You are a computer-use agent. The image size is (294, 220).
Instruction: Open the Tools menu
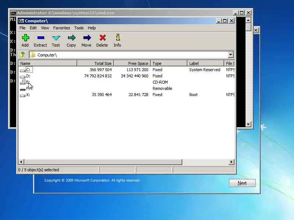pos(79,28)
